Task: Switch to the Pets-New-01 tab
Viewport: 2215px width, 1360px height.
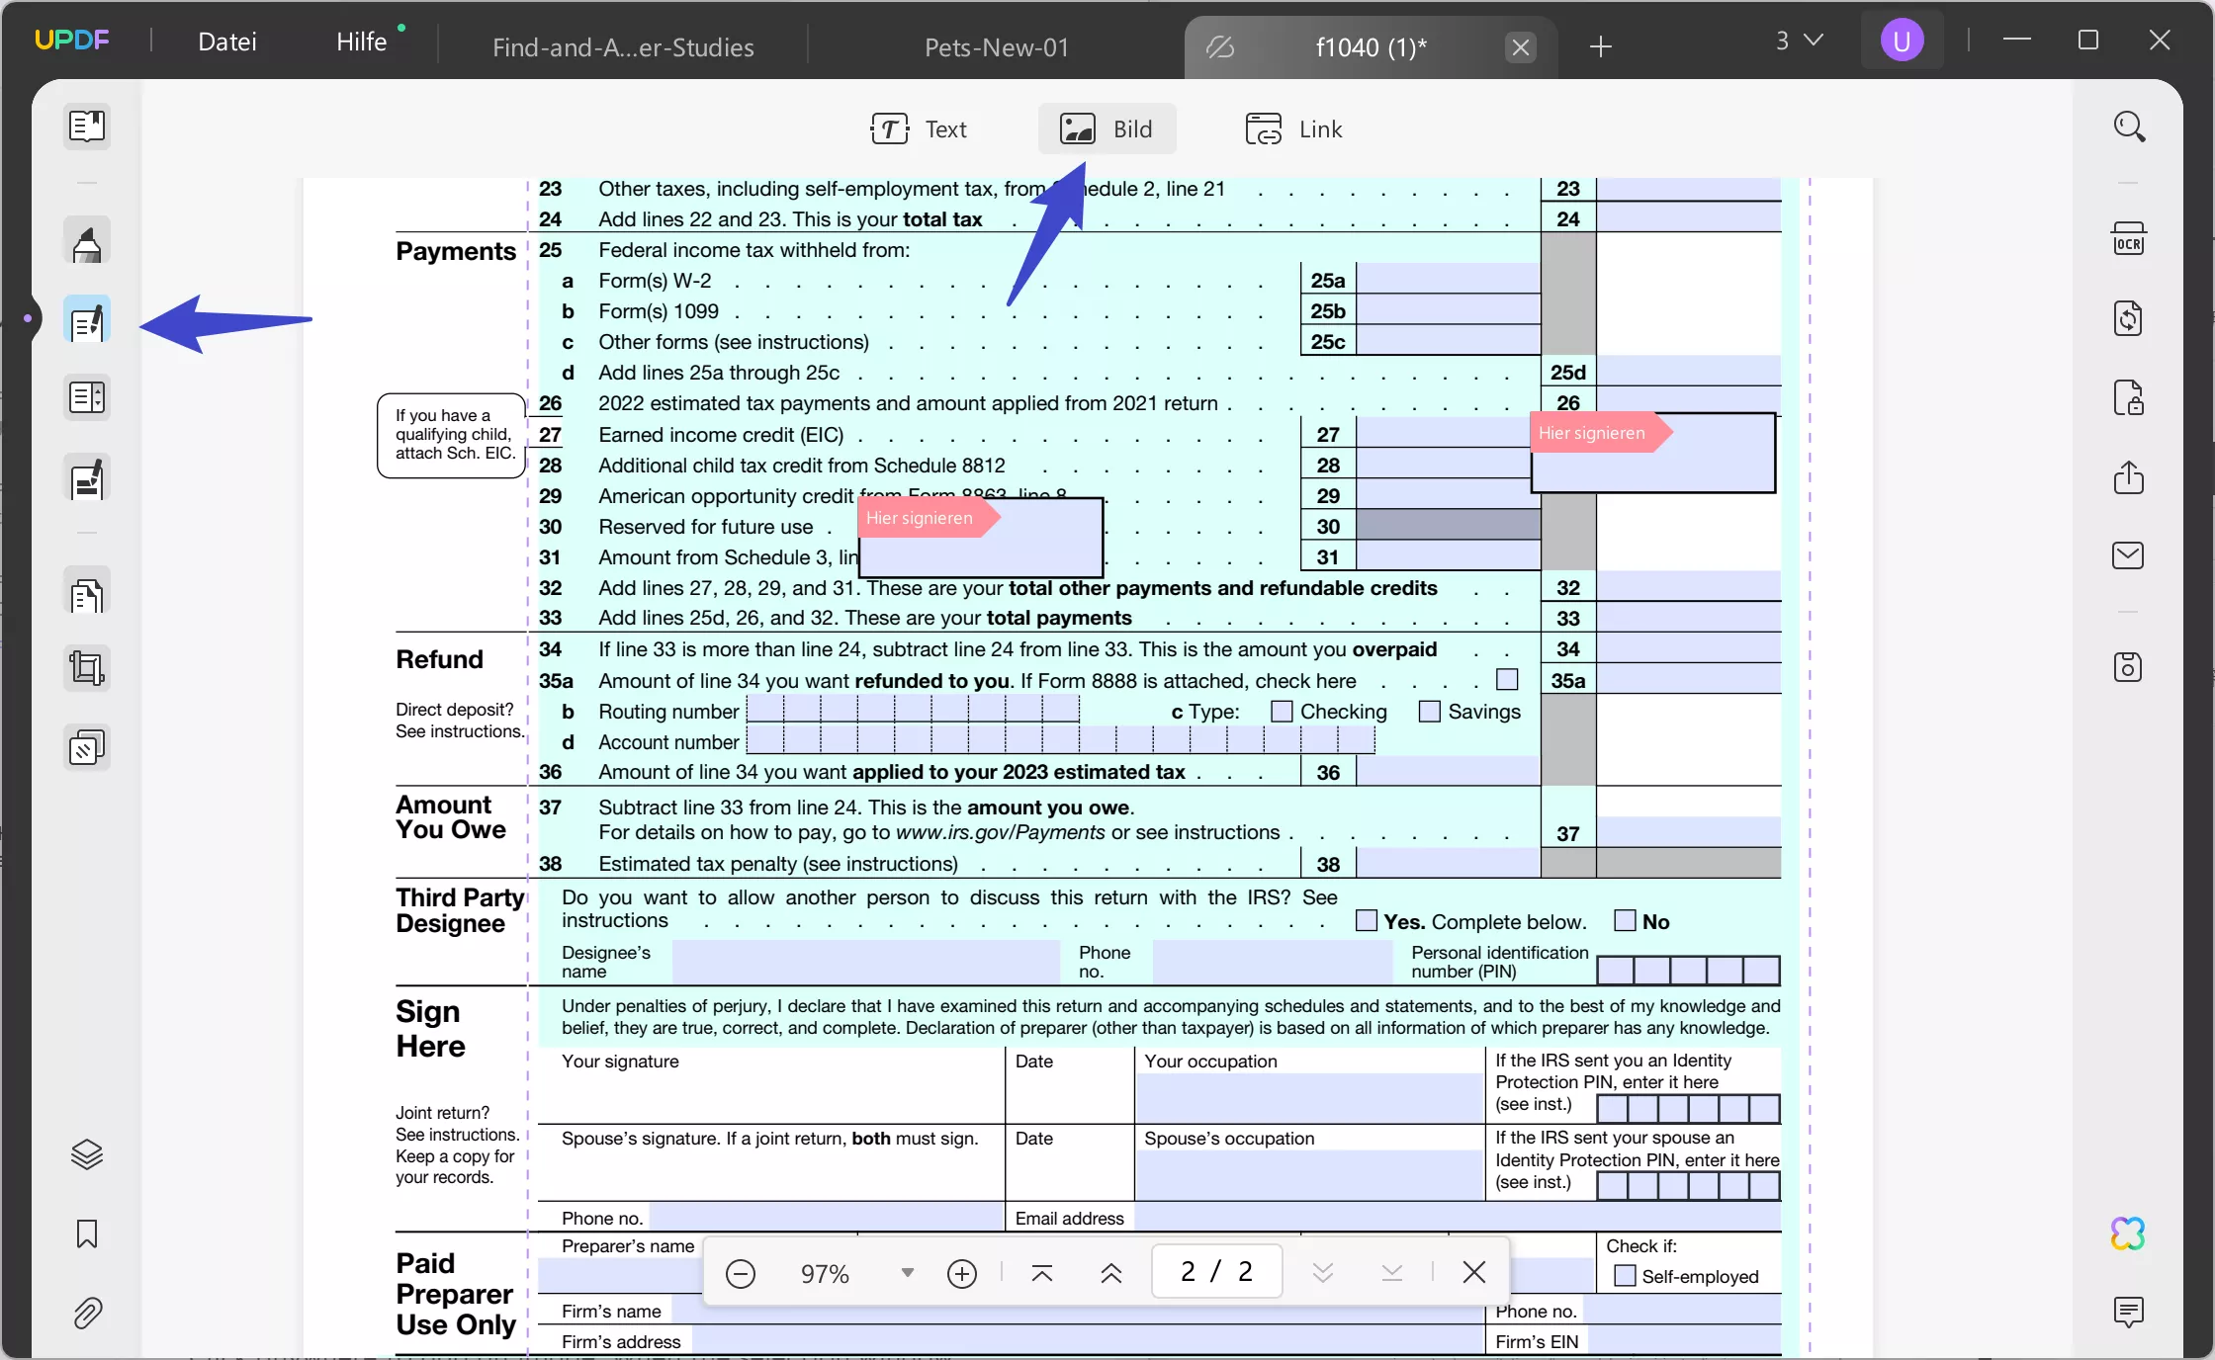Action: click(996, 46)
